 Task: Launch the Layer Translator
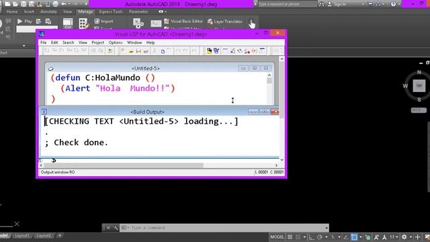[225, 22]
